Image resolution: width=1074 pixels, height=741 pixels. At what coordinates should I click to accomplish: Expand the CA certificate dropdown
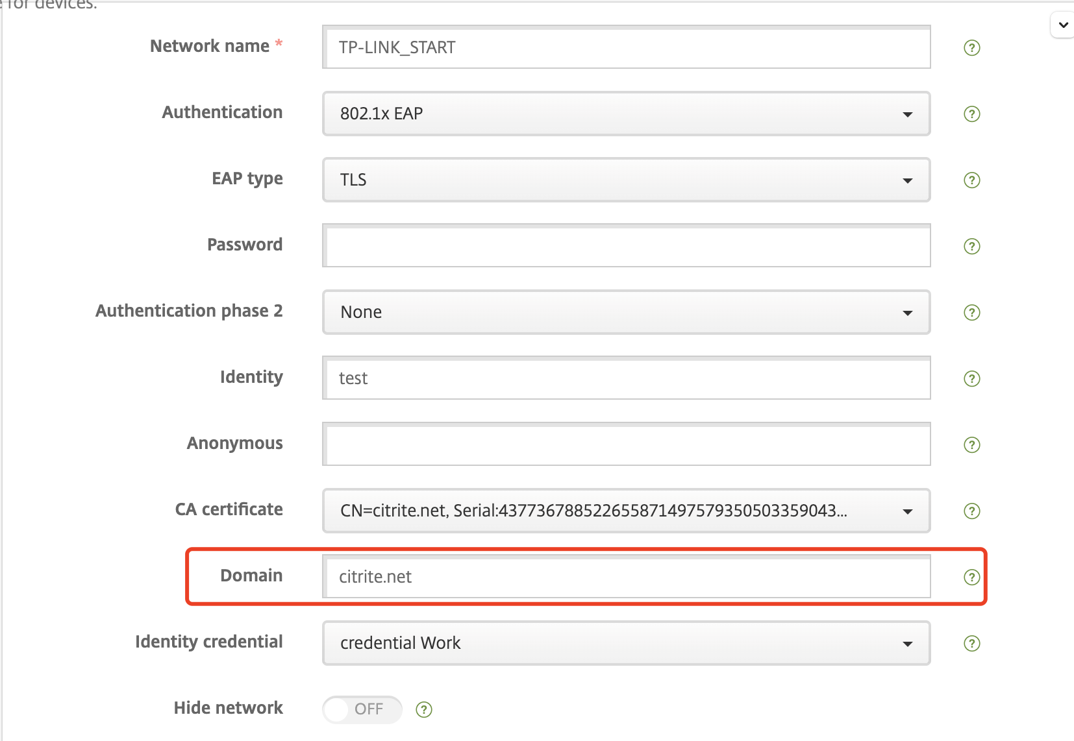pos(626,511)
